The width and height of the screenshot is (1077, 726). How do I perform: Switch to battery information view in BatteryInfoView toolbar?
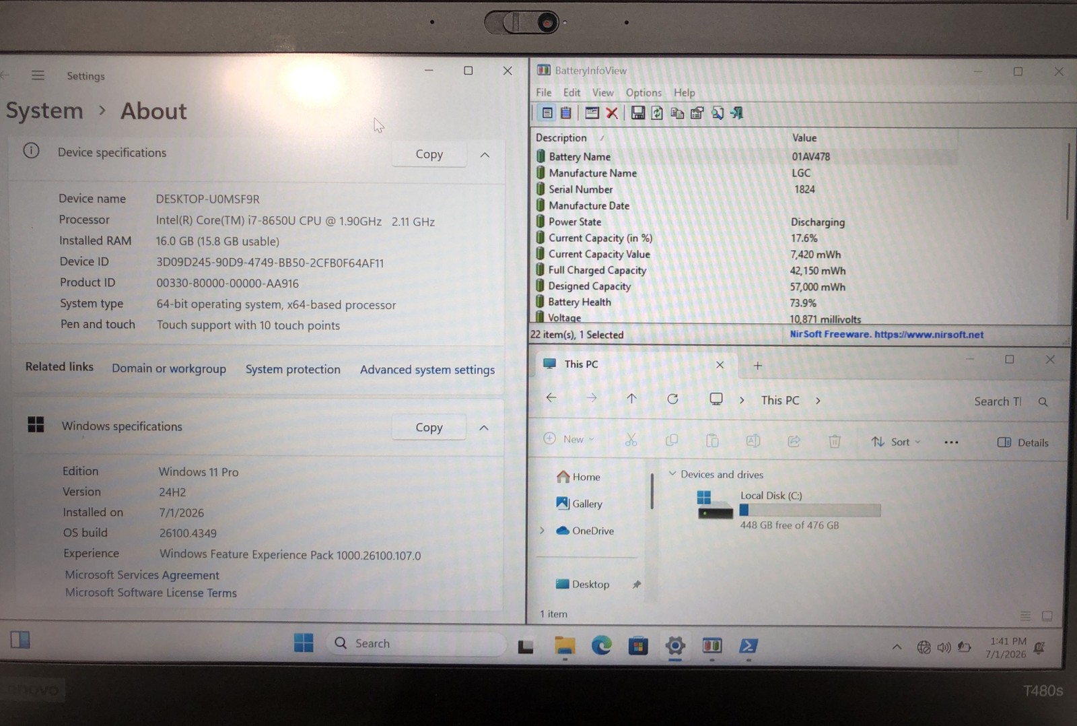point(547,113)
